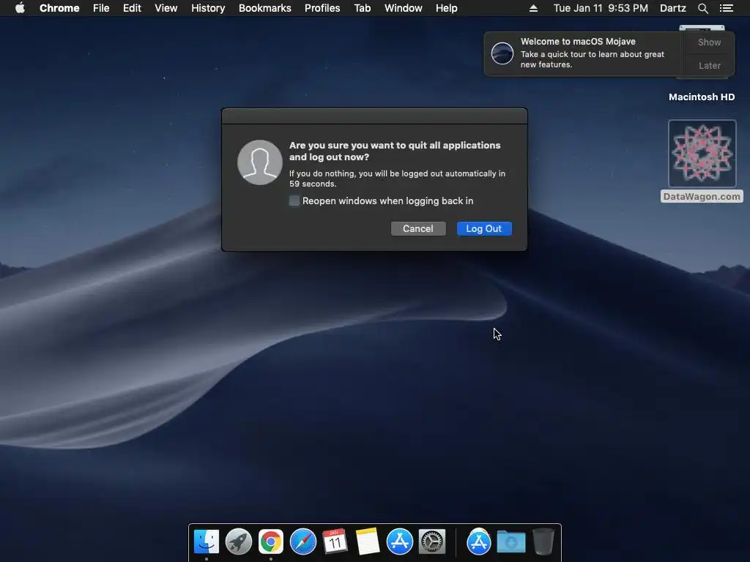750x562 pixels.
Task: Click the Mojave icon in the notification
Action: point(502,53)
